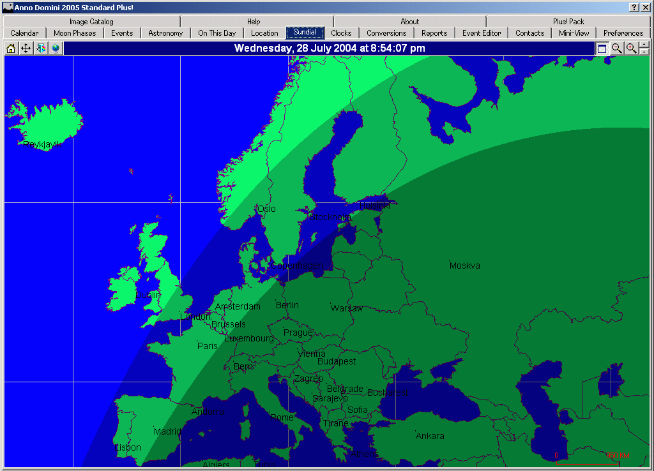Click the application icon in the title bar
Image resolution: width=654 pixels, height=471 pixels.
point(8,8)
